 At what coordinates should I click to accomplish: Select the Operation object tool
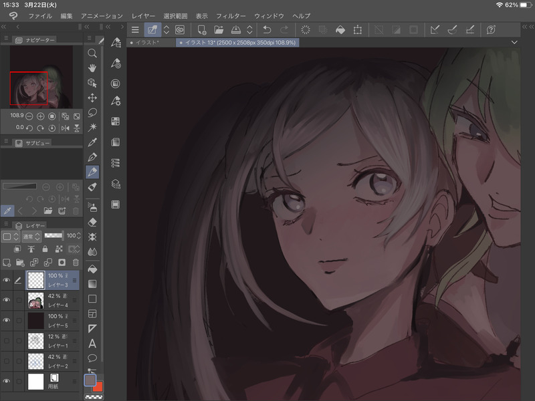[92, 83]
